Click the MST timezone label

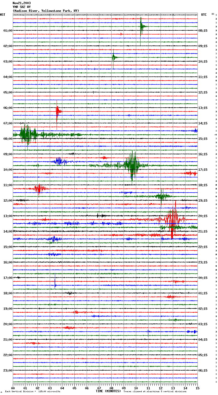tap(3, 15)
